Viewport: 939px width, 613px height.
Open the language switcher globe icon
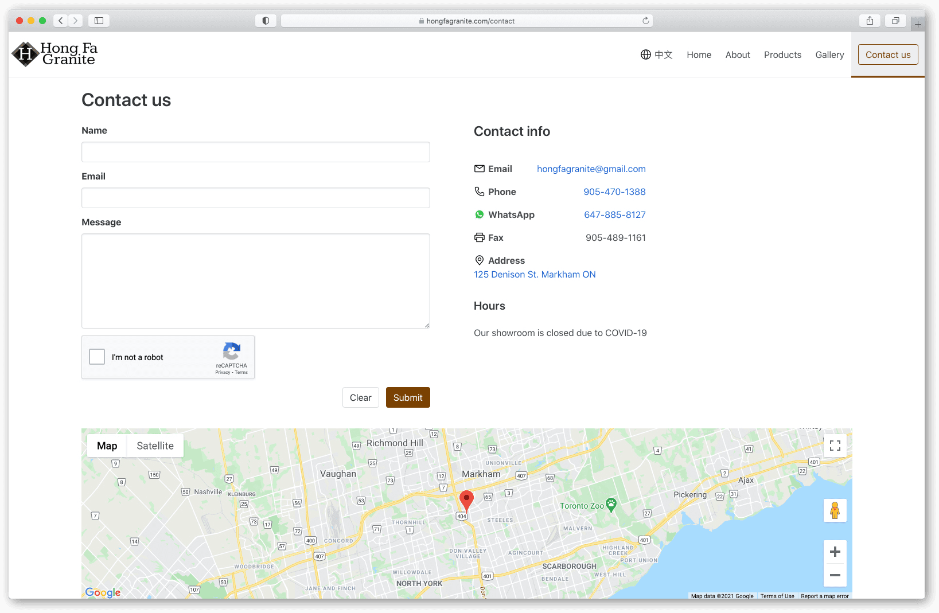645,54
